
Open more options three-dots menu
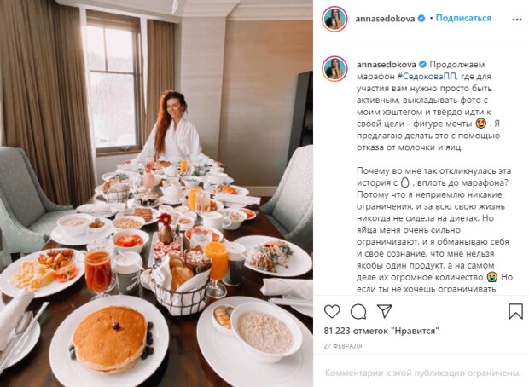[517, 20]
